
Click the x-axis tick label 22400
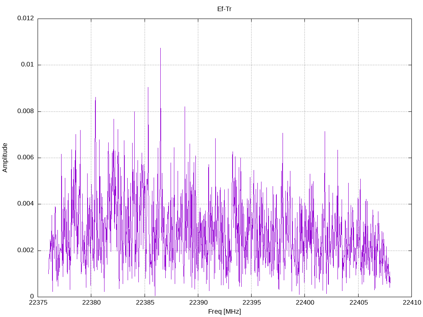tap(305, 303)
